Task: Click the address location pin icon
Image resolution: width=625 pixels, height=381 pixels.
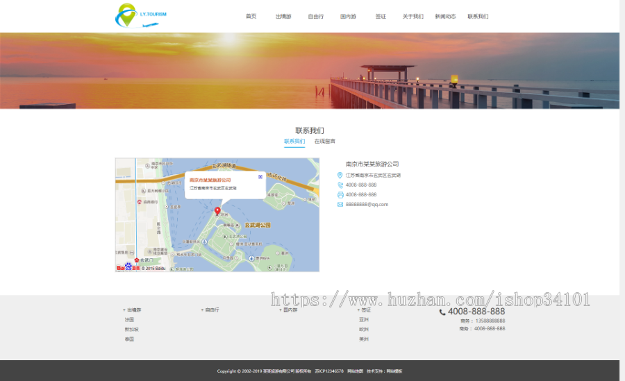Action: tap(340, 176)
